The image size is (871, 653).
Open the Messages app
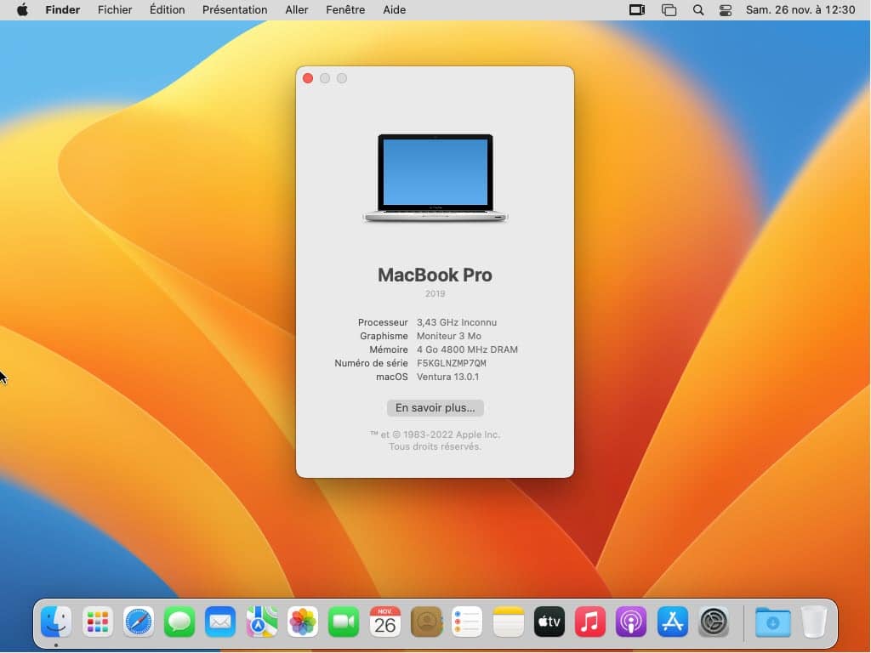[179, 623]
